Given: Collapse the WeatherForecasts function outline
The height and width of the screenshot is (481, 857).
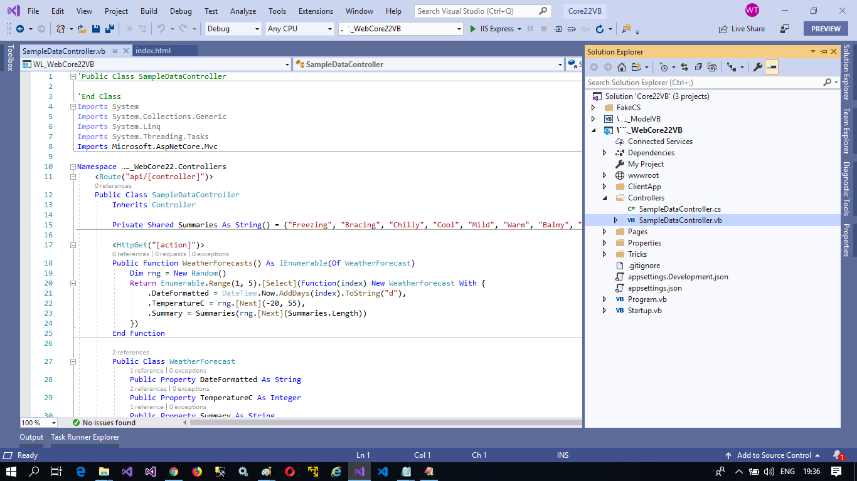Looking at the screenshot, I should click(x=73, y=245).
